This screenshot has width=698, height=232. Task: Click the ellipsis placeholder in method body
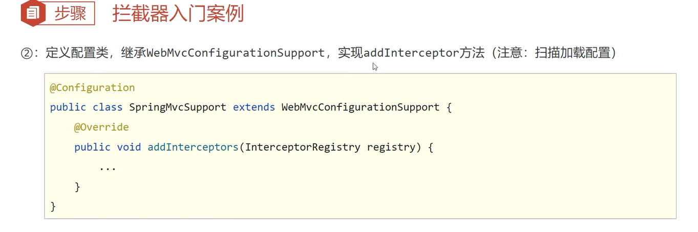108,168
